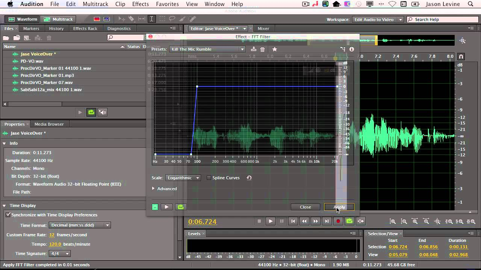Select the Marquee Selection tool

coord(162,19)
